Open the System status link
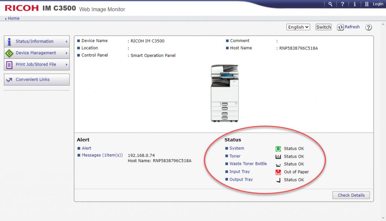 coord(237,148)
